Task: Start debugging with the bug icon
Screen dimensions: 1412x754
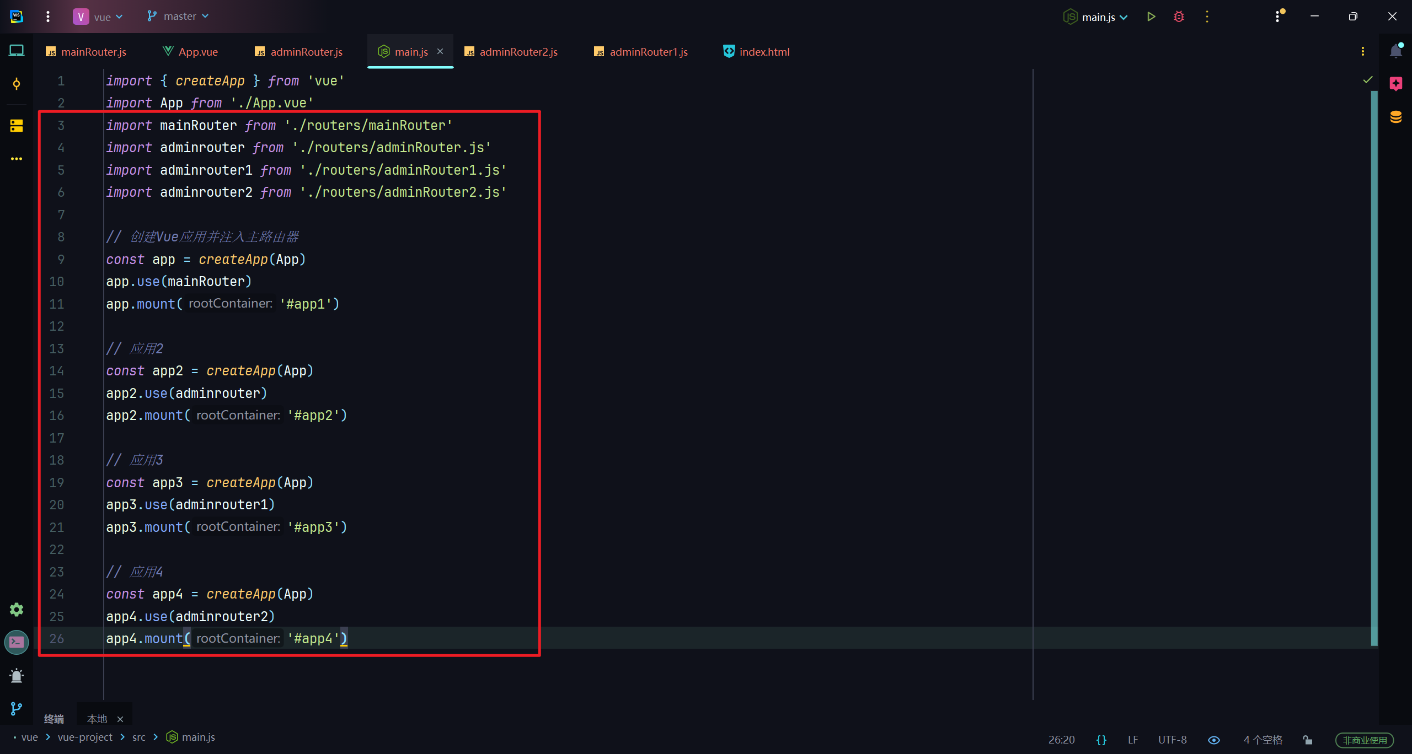Action: pos(1179,17)
